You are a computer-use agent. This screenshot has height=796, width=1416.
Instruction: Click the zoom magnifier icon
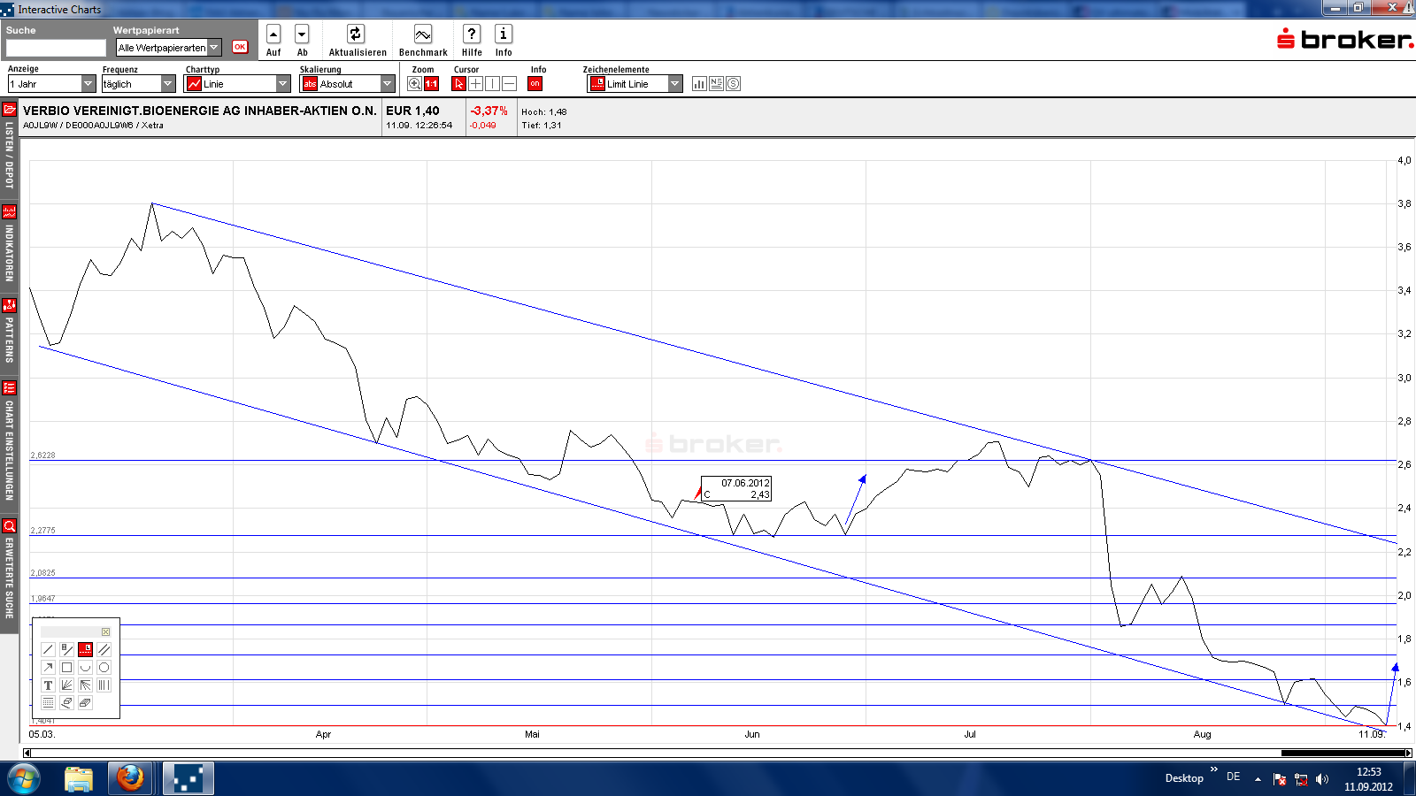coord(414,84)
